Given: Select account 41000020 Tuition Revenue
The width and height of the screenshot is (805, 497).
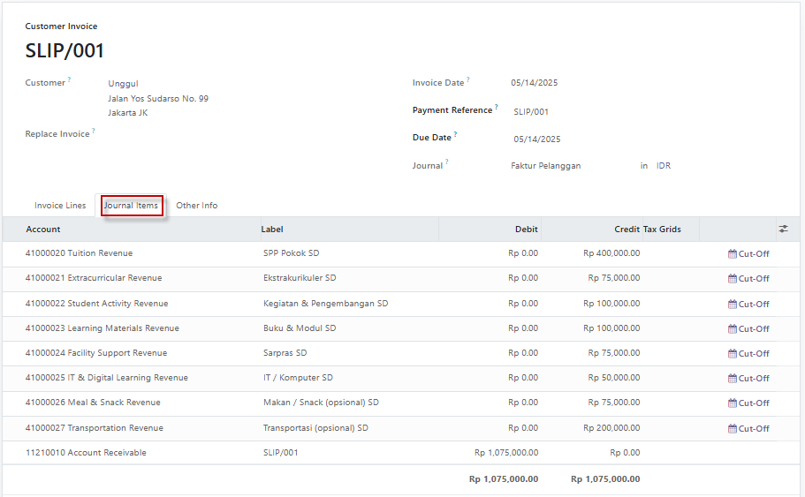Looking at the screenshot, I should pyautogui.click(x=79, y=252).
